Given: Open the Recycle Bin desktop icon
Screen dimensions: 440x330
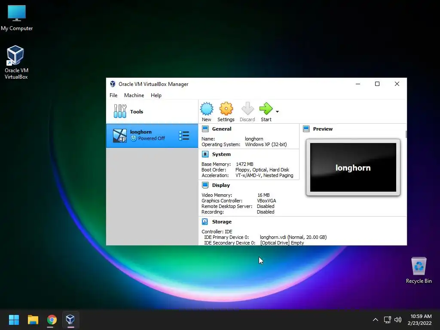Looking at the screenshot, I should [x=419, y=270].
